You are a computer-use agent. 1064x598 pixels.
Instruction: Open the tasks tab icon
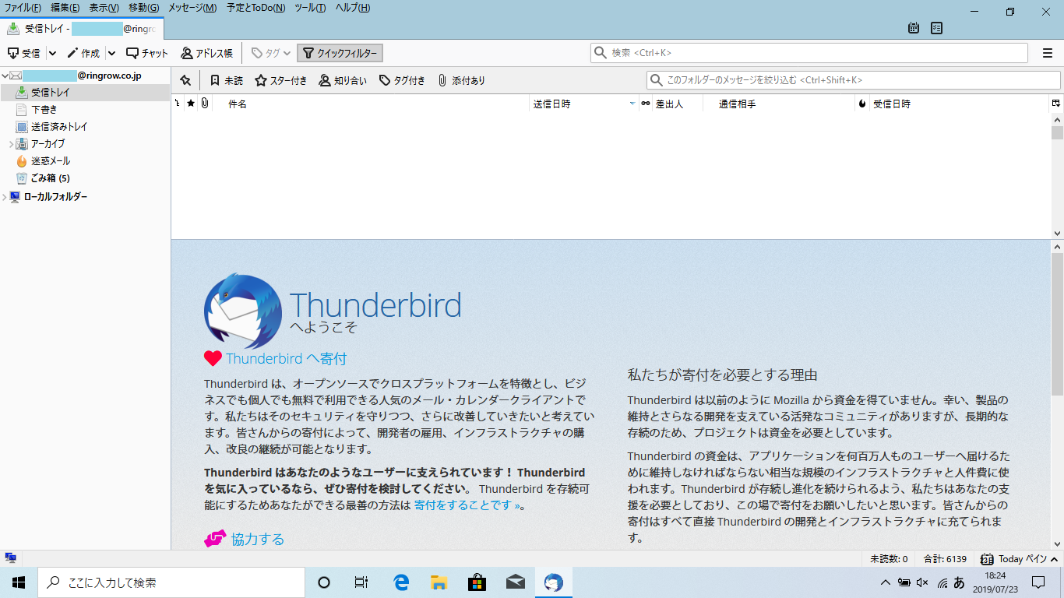coord(936,28)
